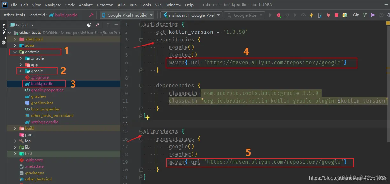Click the play icon after the coverage icon

click(x=295, y=15)
